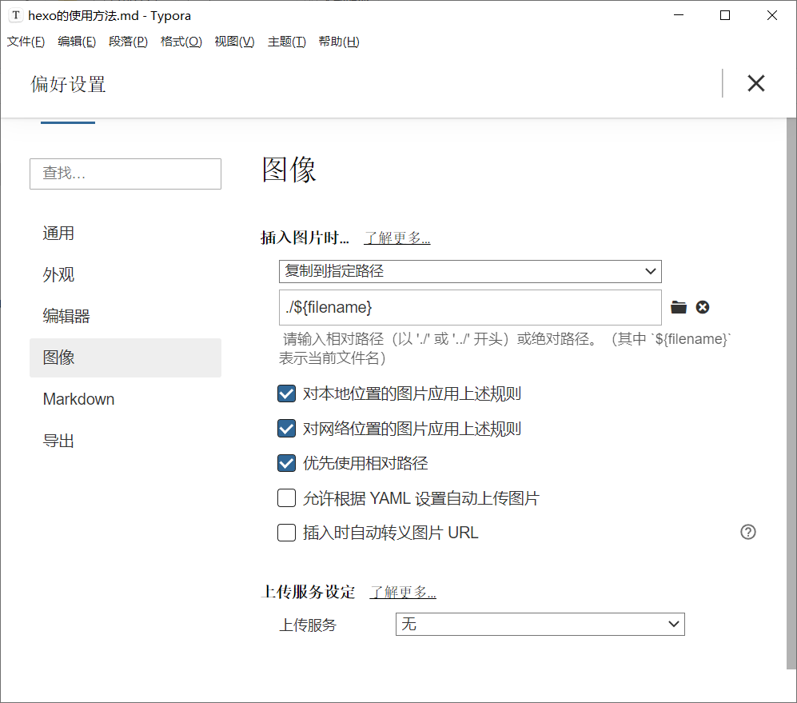Click the path hint text 请输入相对路径
This screenshot has width=797, height=703.
pyautogui.click(x=506, y=349)
